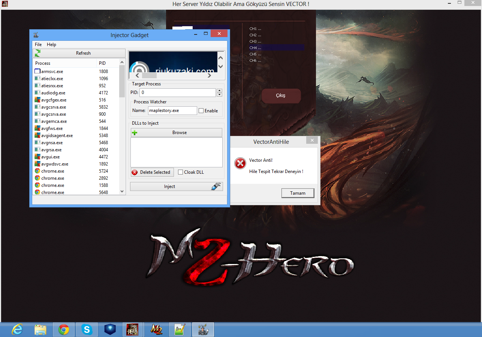
Task: Select the atiesrxx.exe process icon
Action: (x=37, y=86)
